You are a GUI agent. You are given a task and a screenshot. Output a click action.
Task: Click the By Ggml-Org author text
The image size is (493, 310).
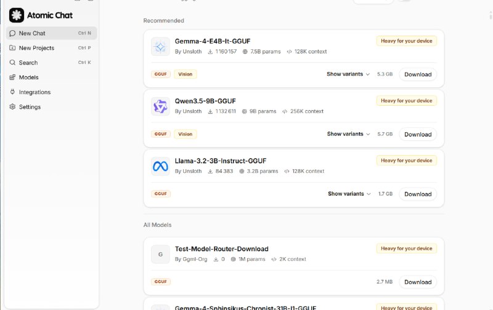click(191, 259)
